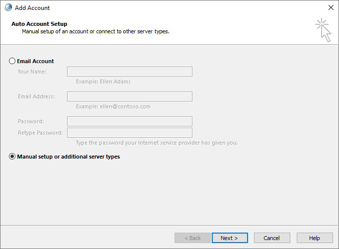Click the Email Address text field
This screenshot has height=249, width=339.
click(129, 96)
